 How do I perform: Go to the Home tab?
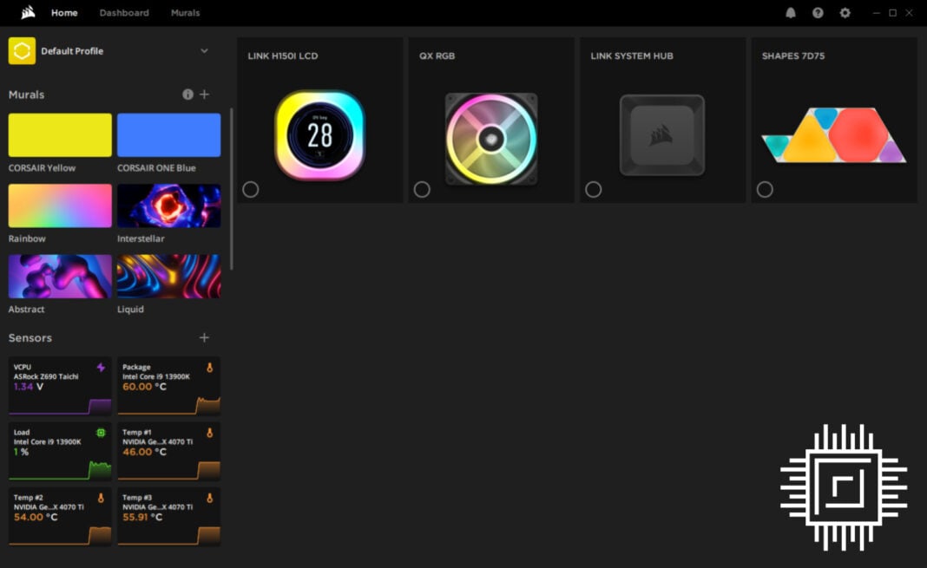click(x=64, y=13)
